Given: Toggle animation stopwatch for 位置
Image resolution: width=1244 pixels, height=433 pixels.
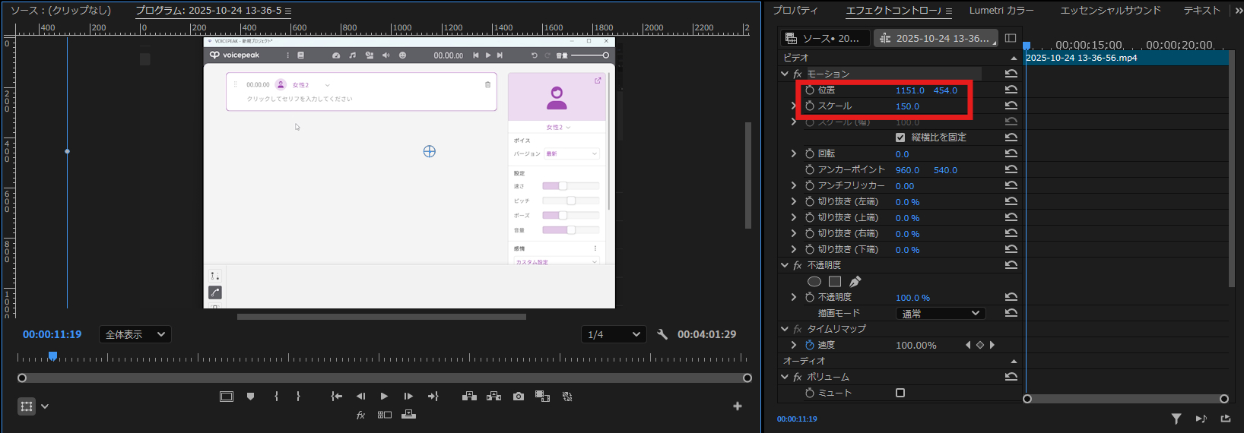Looking at the screenshot, I should click(810, 90).
